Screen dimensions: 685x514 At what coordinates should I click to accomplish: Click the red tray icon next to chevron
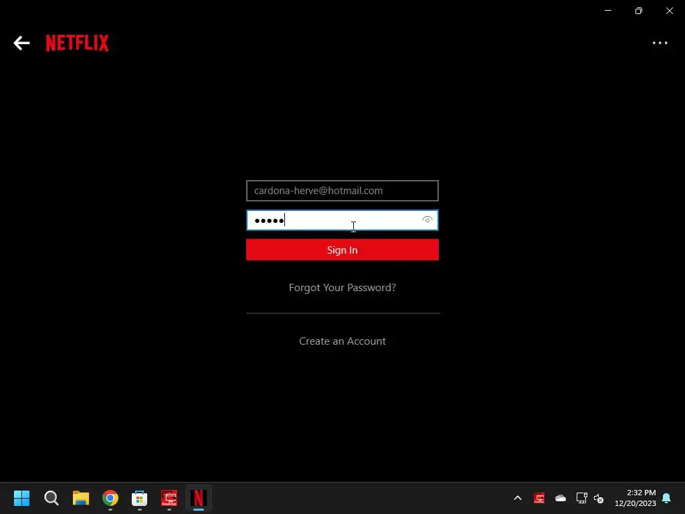(x=539, y=498)
